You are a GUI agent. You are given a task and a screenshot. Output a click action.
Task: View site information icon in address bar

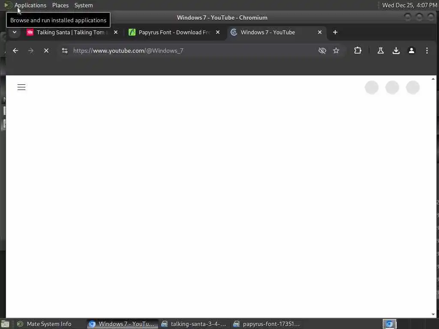[65, 51]
